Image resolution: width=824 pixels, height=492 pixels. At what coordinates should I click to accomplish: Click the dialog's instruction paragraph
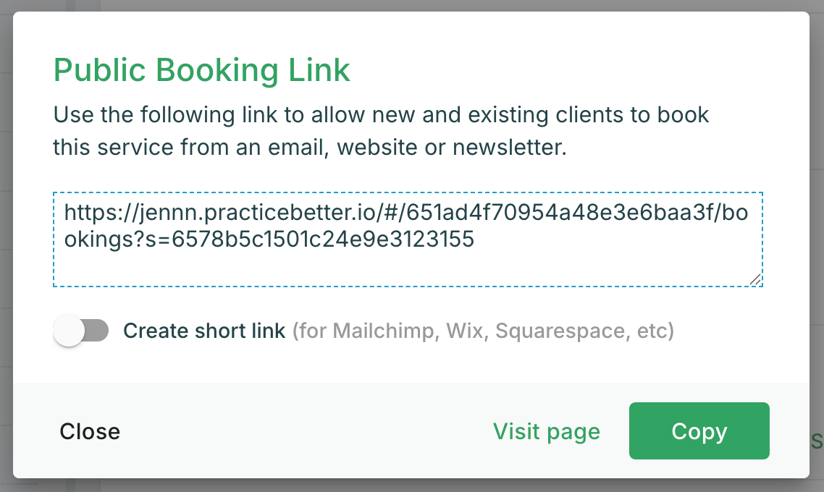coord(381,131)
